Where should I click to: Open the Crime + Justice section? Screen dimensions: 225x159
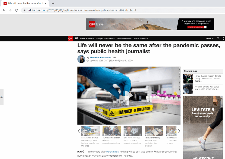pos(87,38)
